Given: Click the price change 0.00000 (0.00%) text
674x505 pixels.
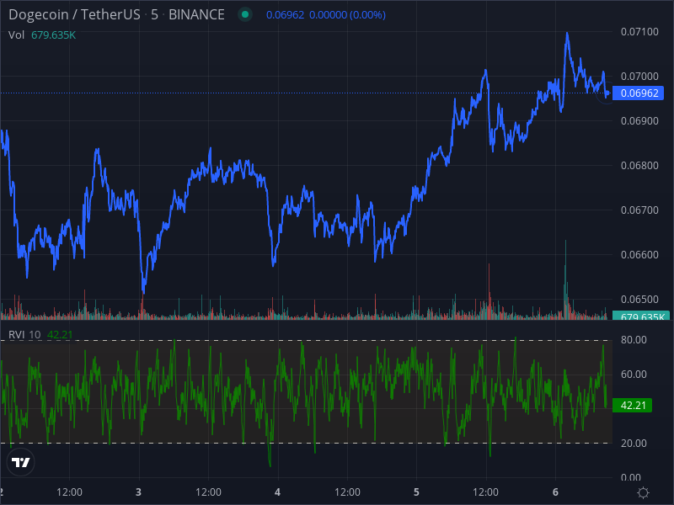Looking at the screenshot, I should (x=347, y=15).
